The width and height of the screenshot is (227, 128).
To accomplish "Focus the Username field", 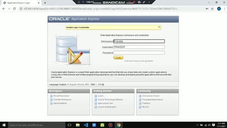I will coord(139,47).
